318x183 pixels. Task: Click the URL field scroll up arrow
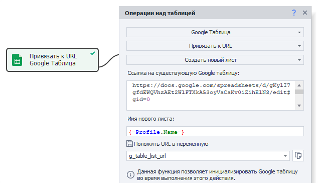[299, 85]
